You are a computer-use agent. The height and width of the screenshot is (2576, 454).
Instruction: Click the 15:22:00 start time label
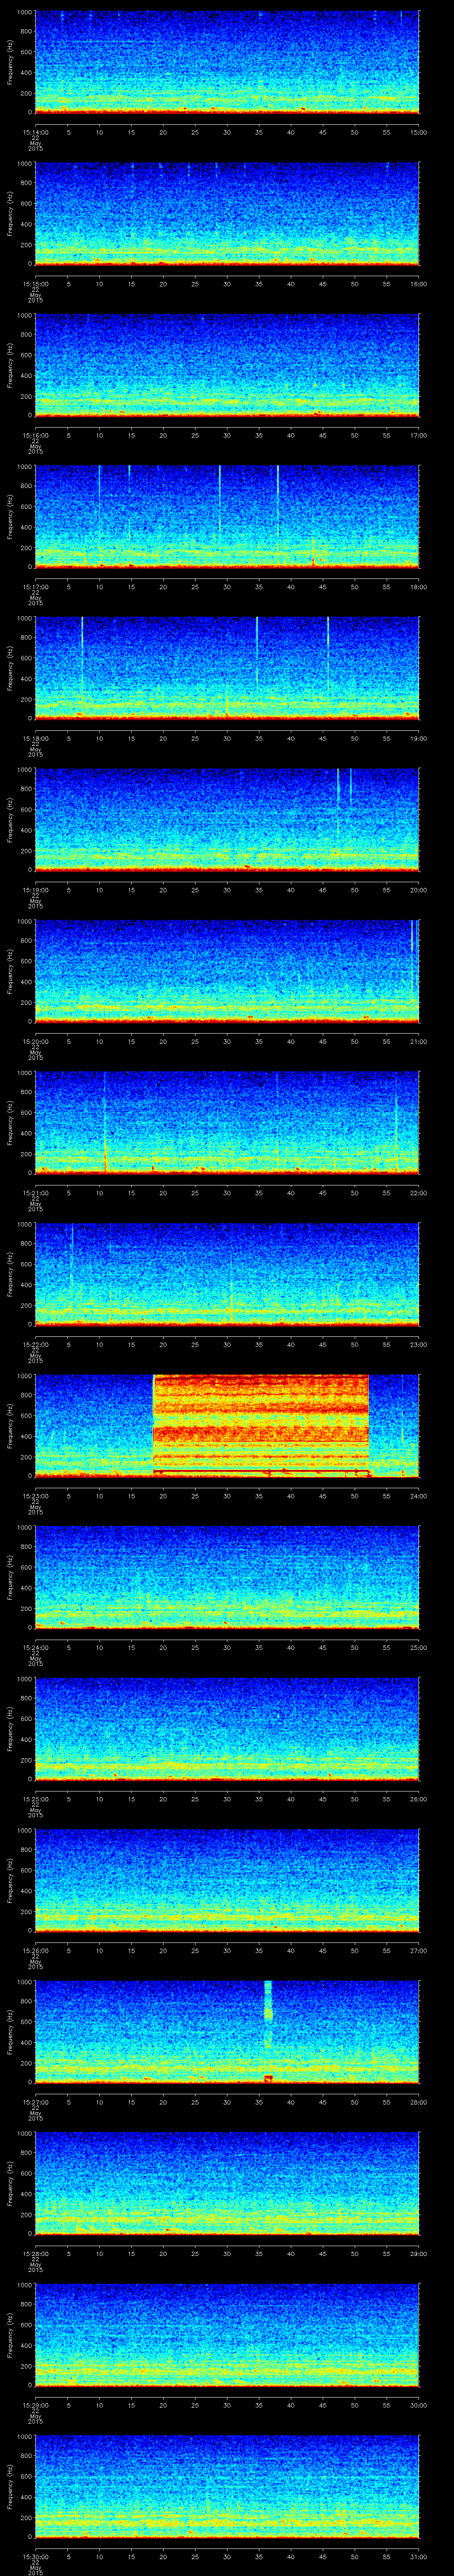(x=35, y=1344)
